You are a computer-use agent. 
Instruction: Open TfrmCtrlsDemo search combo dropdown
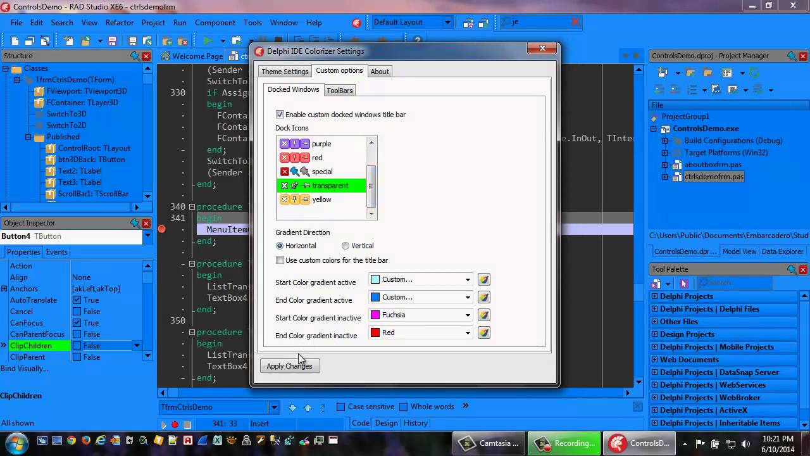coord(274,407)
